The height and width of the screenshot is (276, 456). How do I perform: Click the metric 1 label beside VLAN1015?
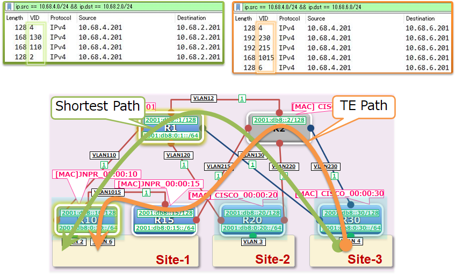pyautogui.click(x=146, y=193)
